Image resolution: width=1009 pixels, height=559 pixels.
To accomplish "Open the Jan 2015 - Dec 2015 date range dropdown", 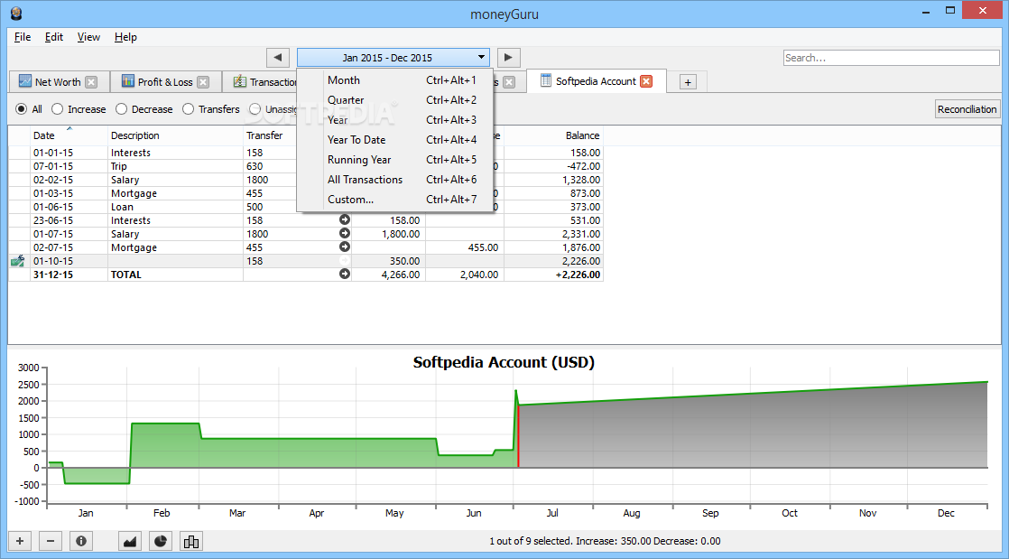I will [x=393, y=57].
